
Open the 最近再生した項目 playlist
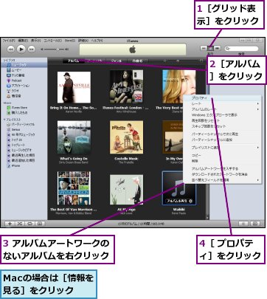(24, 155)
